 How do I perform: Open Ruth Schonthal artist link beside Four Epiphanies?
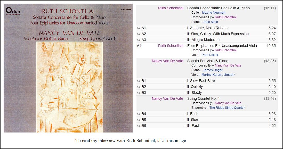point(171,46)
